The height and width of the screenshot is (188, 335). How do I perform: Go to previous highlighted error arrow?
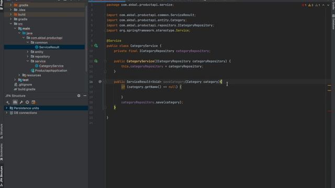[x=323, y=5]
